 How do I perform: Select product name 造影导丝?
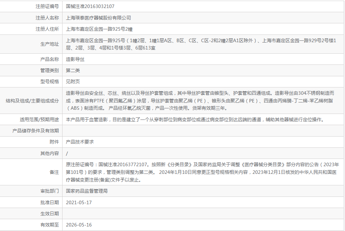pos(75,59)
